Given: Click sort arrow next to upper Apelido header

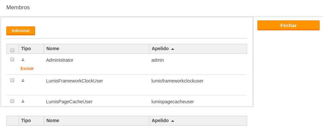Looking at the screenshot, I should [x=173, y=49].
